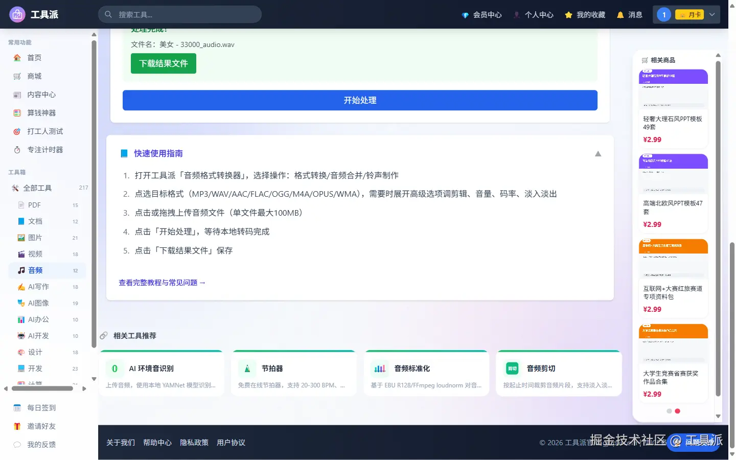
Task: Open 隐私政策 footer link
Action: coord(194,443)
